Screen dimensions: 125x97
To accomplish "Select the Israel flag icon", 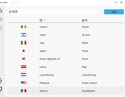I will click(x=24, y=35).
